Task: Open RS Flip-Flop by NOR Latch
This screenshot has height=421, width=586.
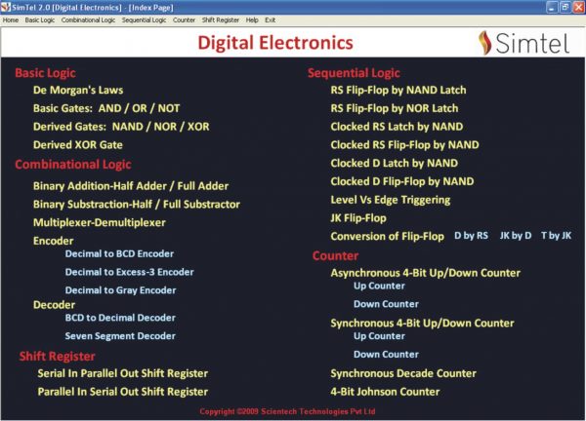Action: [395, 108]
